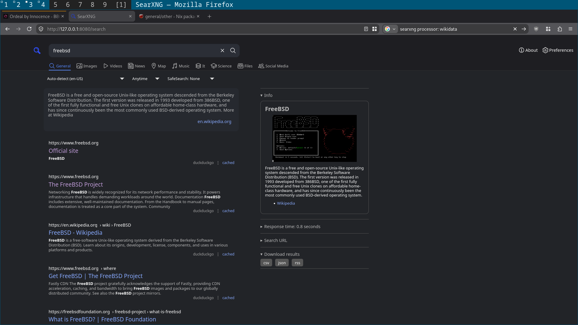Close the Ordeal by Innocence tab
Viewport: 578px width, 325px height.
pyautogui.click(x=63, y=16)
